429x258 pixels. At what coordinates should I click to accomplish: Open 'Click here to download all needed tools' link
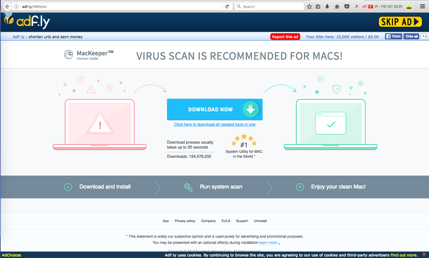(x=215, y=125)
